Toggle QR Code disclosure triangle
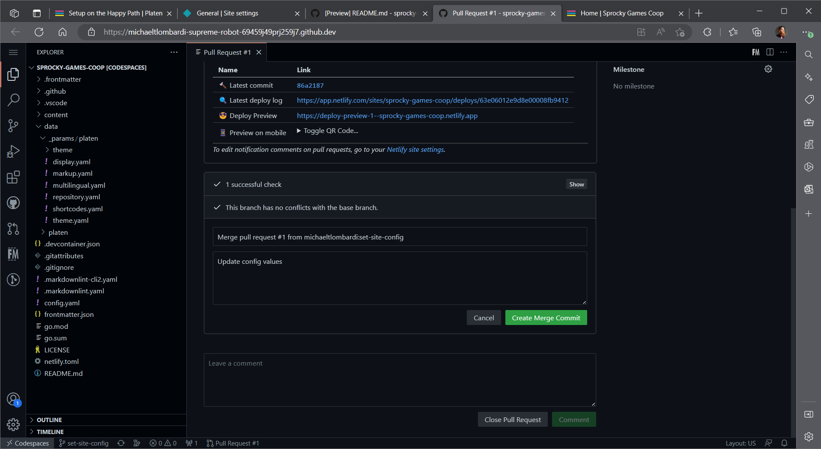Image resolution: width=821 pixels, height=449 pixels. 299,131
